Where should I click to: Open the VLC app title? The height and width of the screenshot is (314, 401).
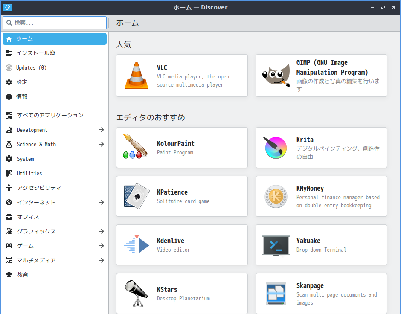pos(162,67)
